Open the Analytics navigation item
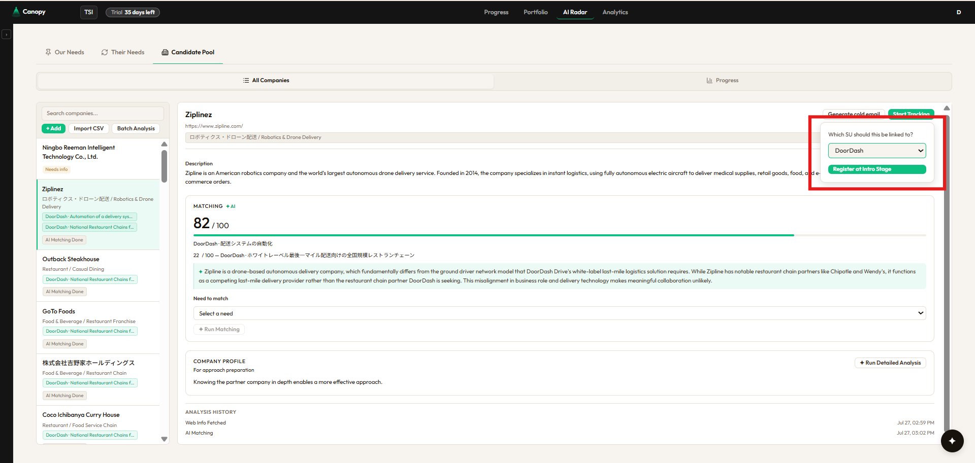 point(615,12)
